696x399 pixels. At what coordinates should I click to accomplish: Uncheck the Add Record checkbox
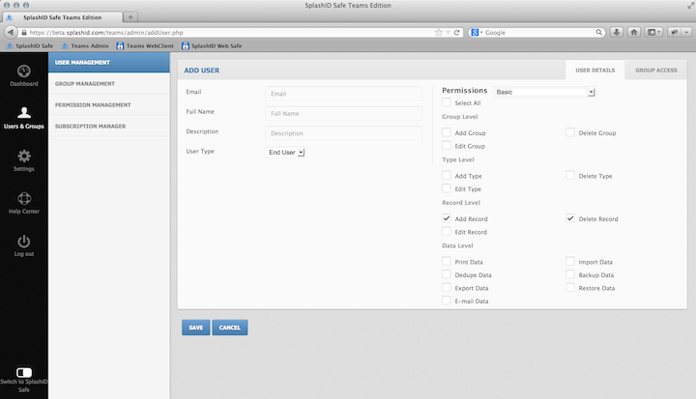click(447, 218)
